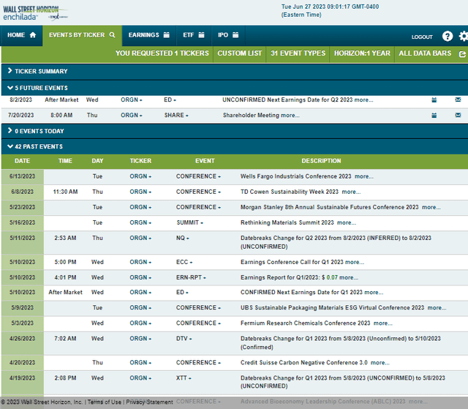Add the 7/20/2023 Shareholder Meeting to calendar

tap(434, 115)
